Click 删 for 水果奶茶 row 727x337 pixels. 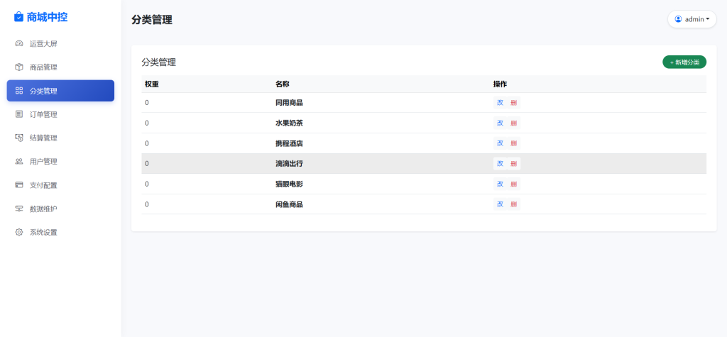click(x=513, y=123)
